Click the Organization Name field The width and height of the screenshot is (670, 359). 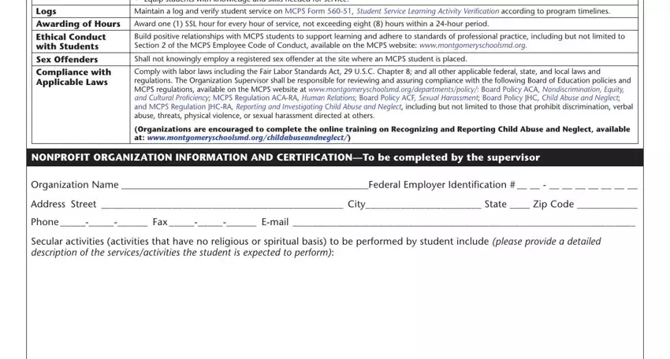(244, 185)
